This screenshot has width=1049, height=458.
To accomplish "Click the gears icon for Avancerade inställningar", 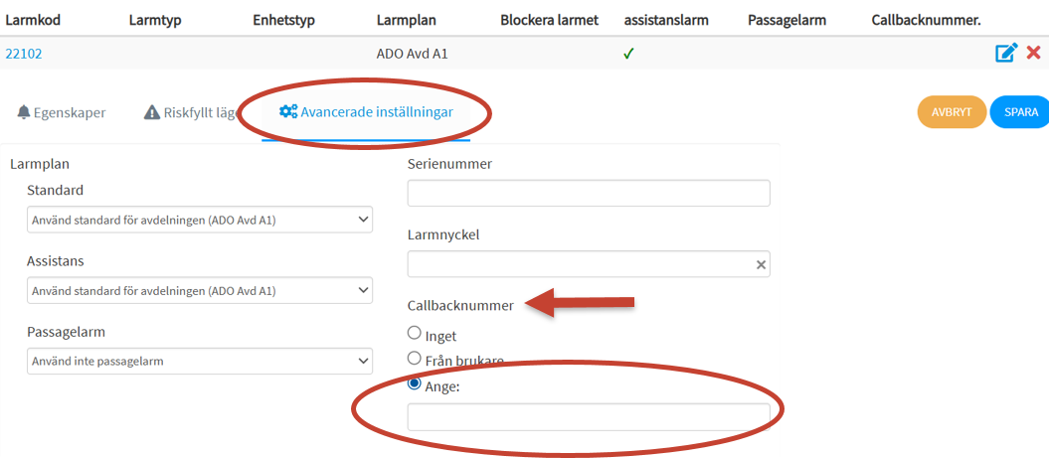I will tap(288, 111).
